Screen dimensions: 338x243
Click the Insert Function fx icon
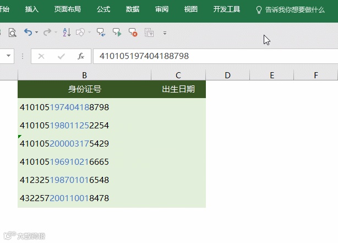point(81,56)
